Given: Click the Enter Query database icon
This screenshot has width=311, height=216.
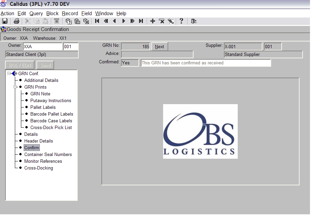Looking at the screenshot, I should (69, 21).
